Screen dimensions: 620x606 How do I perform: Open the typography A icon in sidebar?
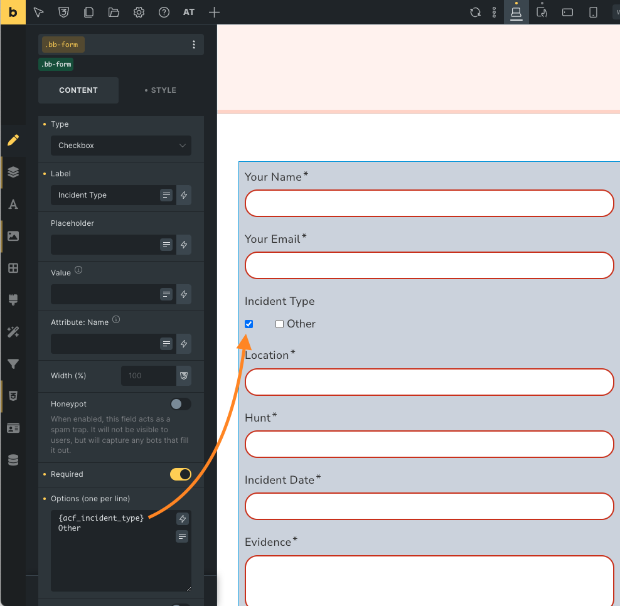tap(13, 205)
